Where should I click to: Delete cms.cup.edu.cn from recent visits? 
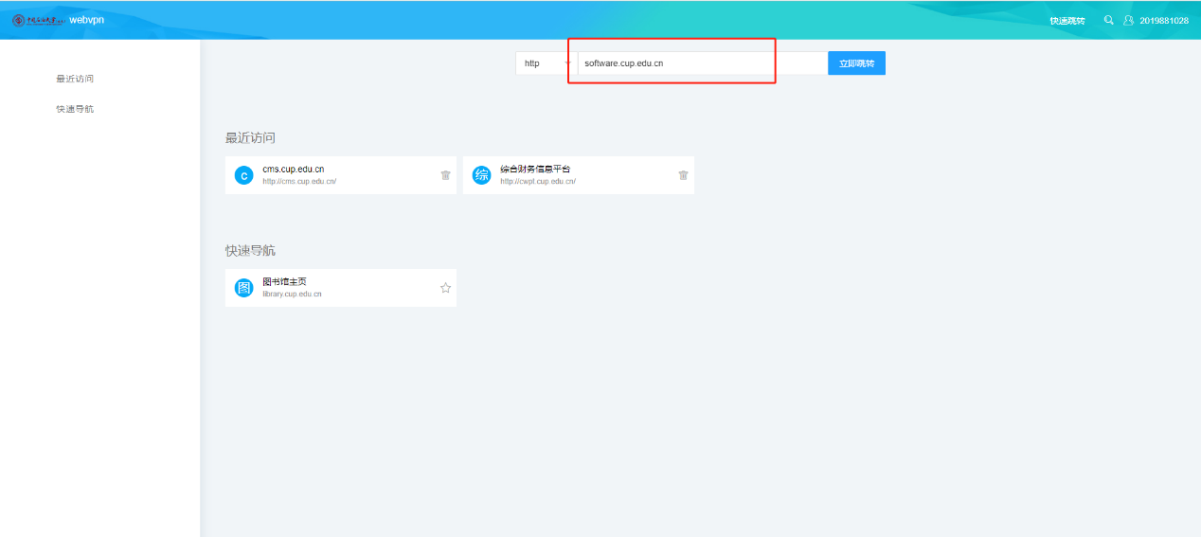(445, 175)
